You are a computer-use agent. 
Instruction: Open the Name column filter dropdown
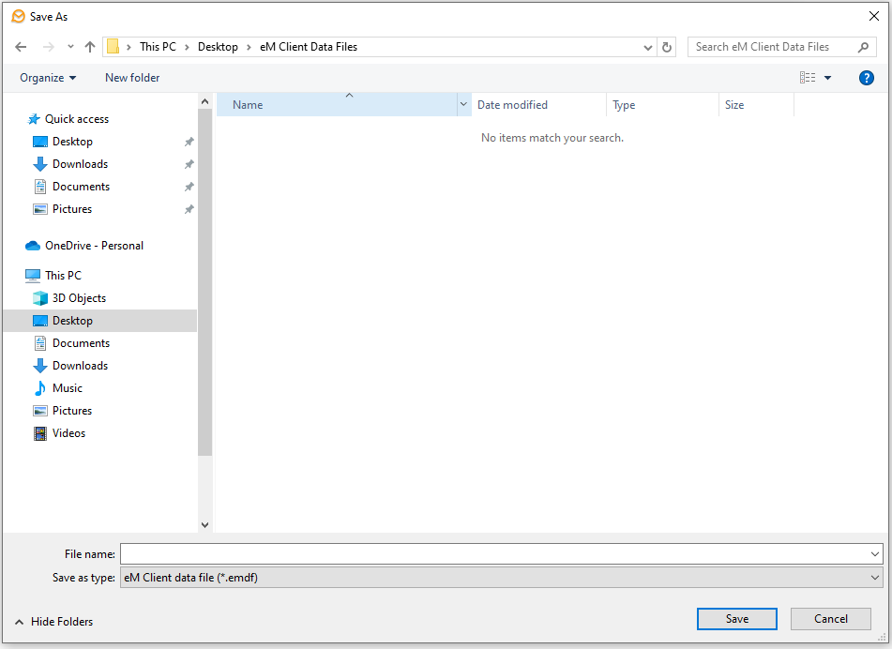pos(463,105)
